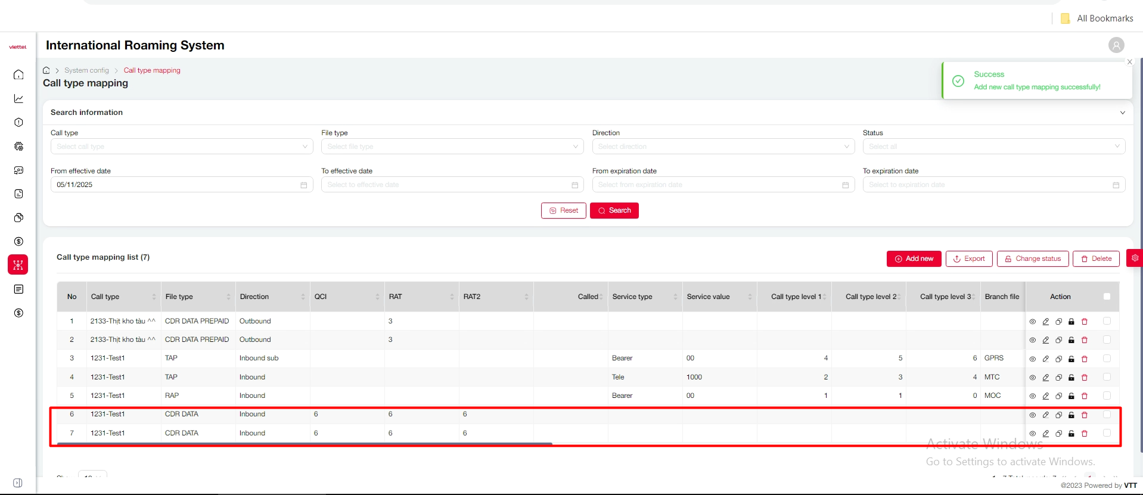This screenshot has width=1143, height=495.
Task: Tick the checkbox for row 6
Action: [x=1107, y=415]
